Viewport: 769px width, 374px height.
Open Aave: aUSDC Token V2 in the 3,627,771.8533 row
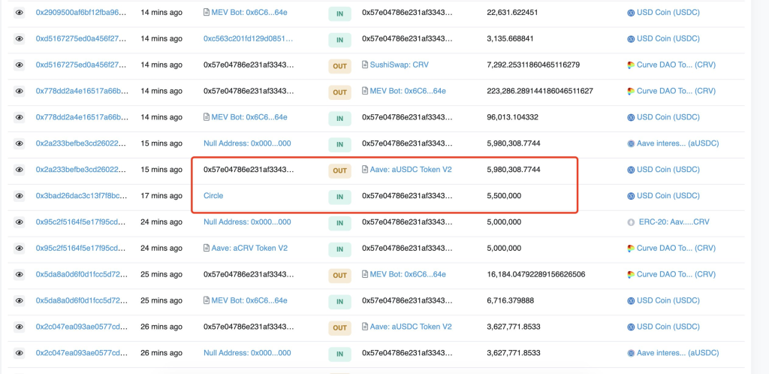[411, 327]
